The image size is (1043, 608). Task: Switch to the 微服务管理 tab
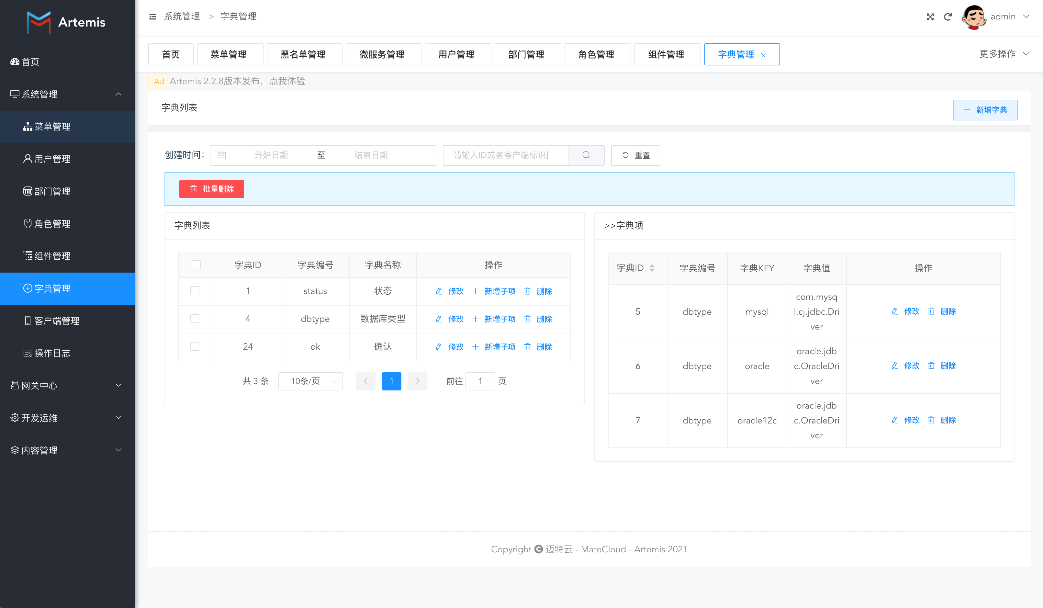pos(383,54)
